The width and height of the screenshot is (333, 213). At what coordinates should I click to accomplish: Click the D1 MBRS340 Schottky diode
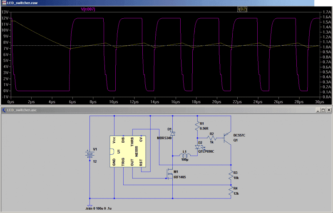point(173,133)
